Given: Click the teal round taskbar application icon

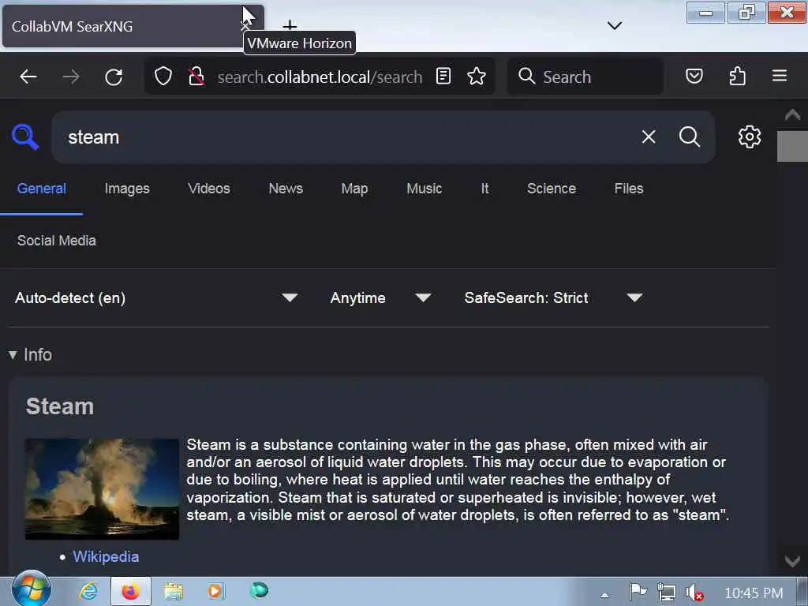Looking at the screenshot, I should point(259,590).
